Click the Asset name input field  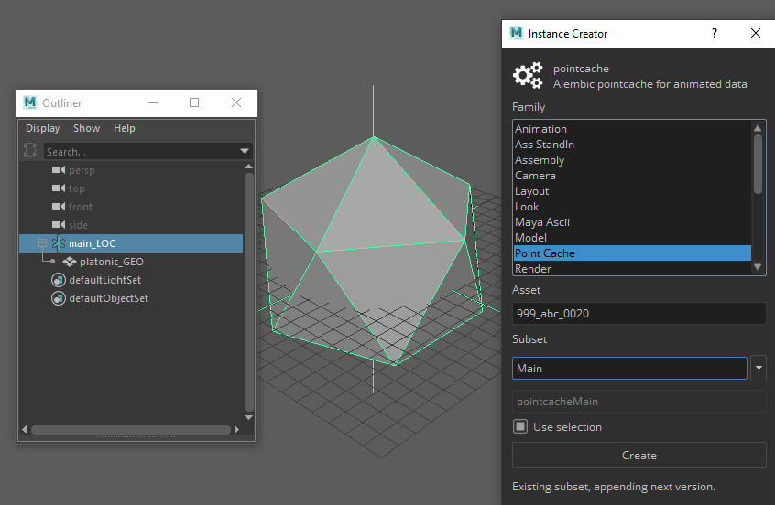tap(639, 314)
